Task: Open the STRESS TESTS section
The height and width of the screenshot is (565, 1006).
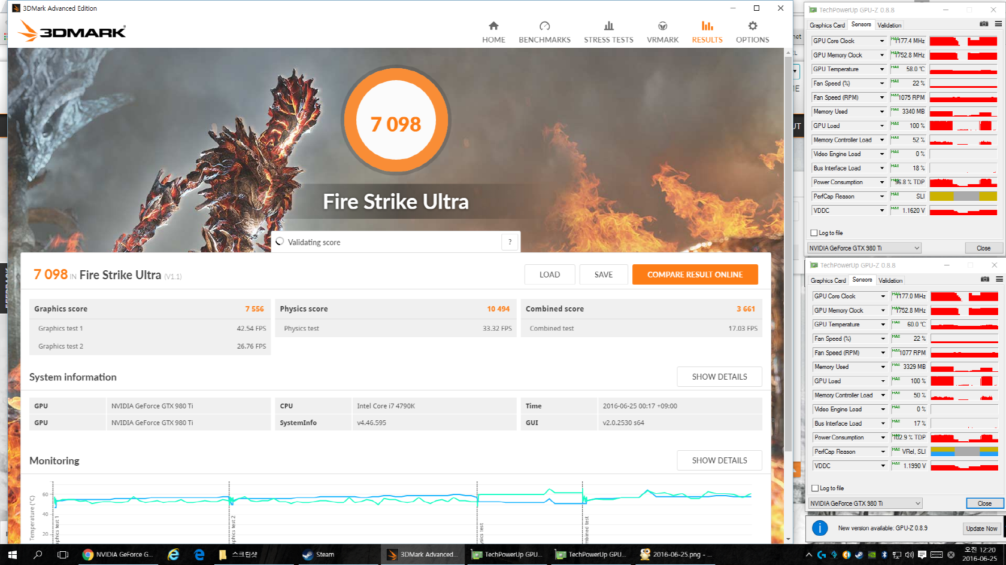Action: 608,32
